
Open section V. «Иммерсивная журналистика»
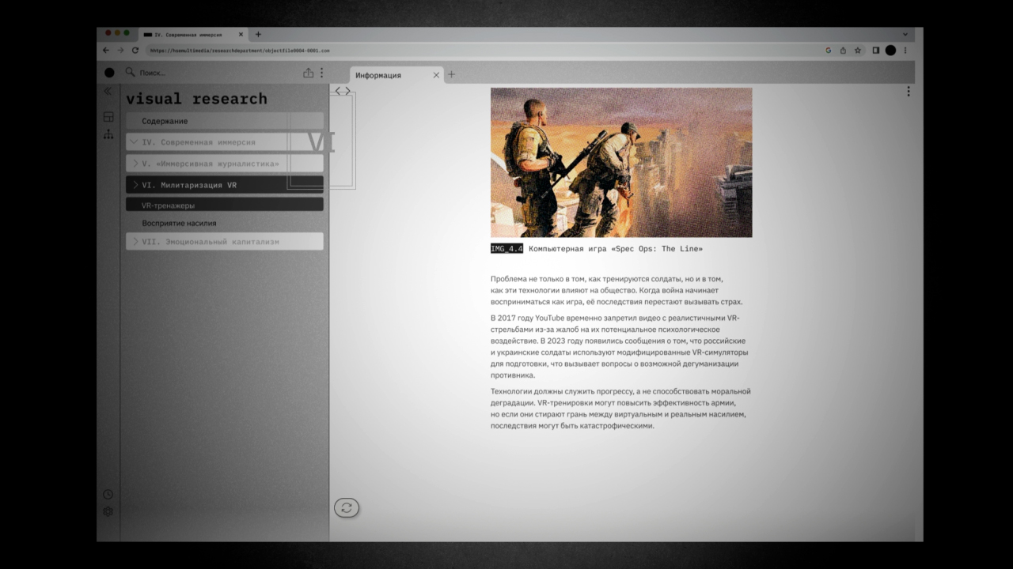click(224, 164)
